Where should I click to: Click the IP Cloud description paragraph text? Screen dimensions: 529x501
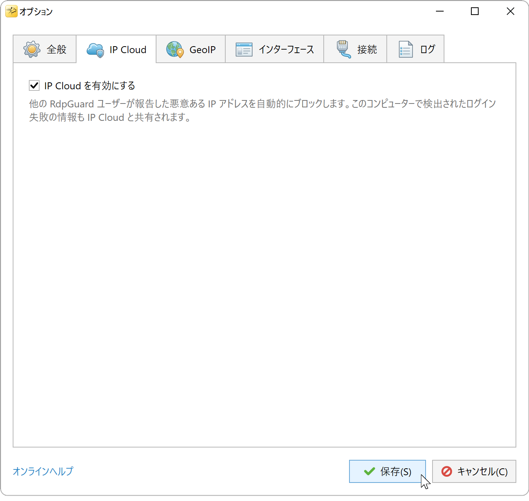[263, 110]
